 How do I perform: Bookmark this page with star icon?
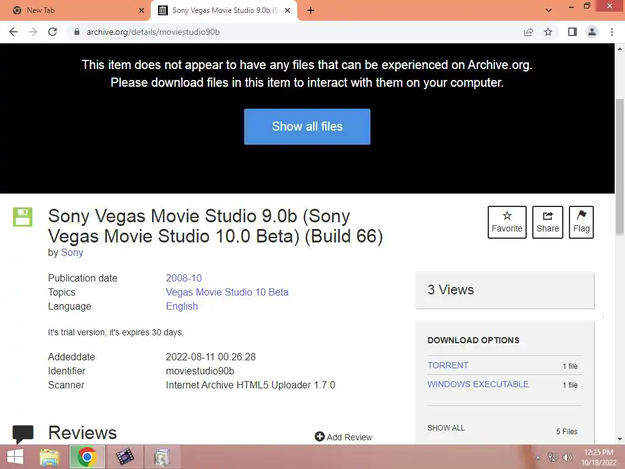click(x=548, y=32)
